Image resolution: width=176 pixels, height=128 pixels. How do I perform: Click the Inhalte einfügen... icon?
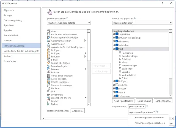coord(48,82)
